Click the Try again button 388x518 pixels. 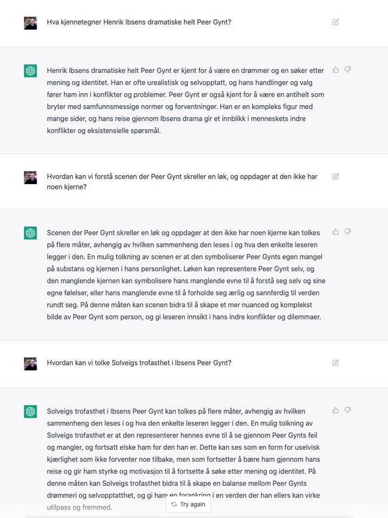tap(189, 504)
